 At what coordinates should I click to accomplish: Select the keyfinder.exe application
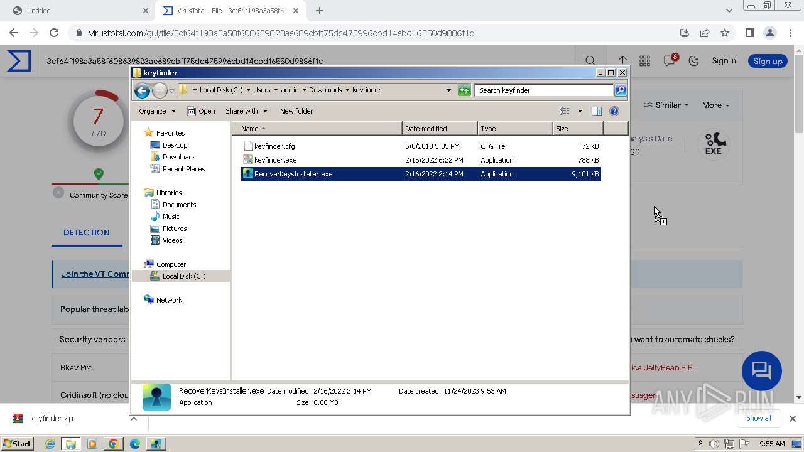tap(275, 160)
